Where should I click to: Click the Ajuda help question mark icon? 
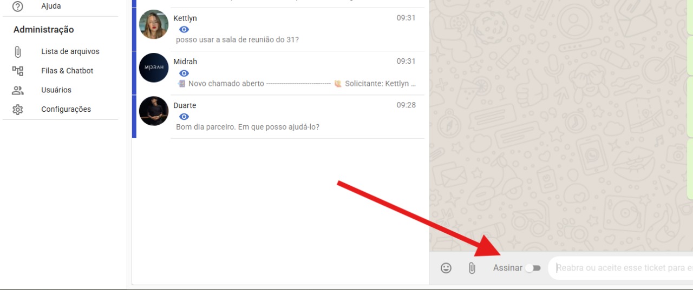(x=18, y=6)
